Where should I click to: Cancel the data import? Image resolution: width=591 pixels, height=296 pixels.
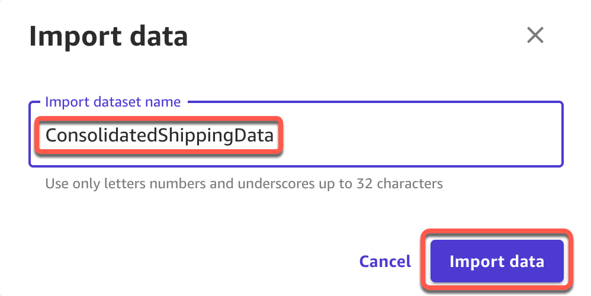click(385, 262)
